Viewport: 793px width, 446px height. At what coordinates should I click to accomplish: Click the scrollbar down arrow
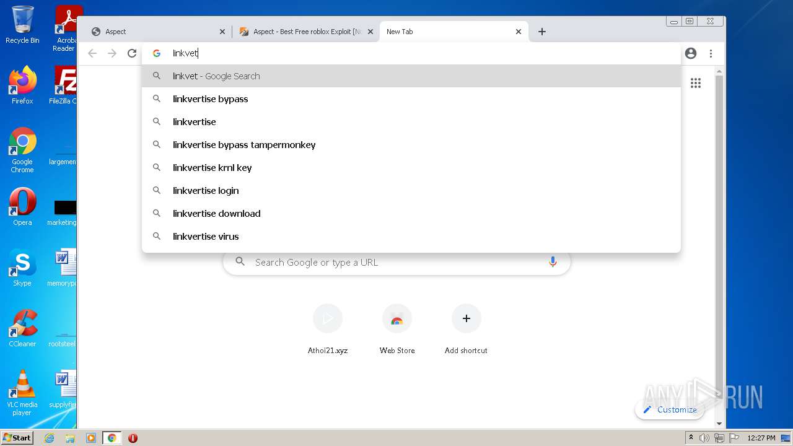tap(719, 424)
